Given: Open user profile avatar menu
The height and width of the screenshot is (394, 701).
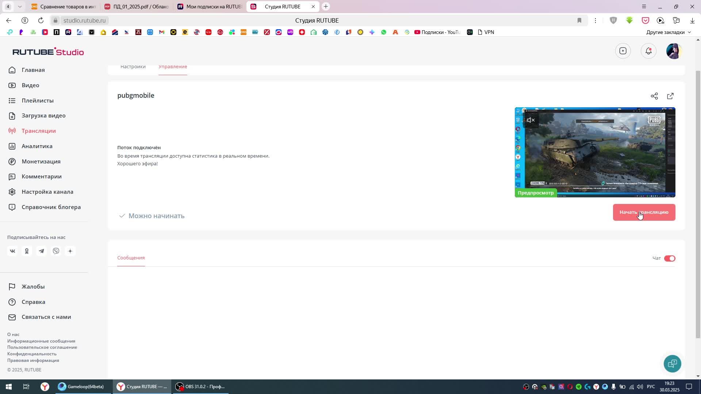Looking at the screenshot, I should 674,51.
